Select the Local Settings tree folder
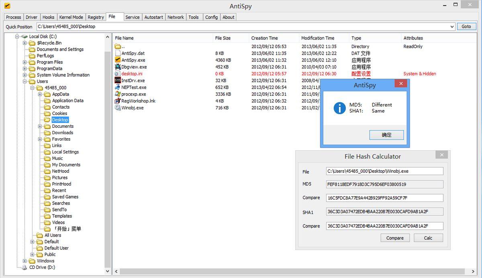Viewport: 482px width, 278px height. 65,152
